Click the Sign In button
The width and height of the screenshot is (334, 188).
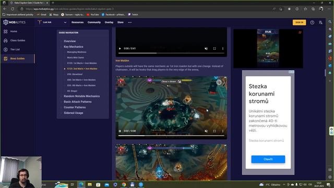[299, 22]
